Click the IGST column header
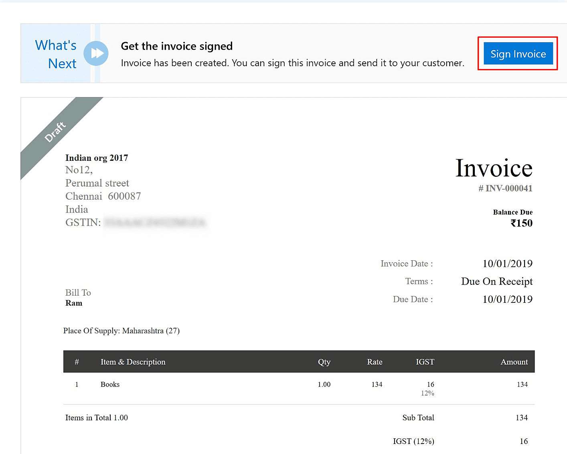567x454 pixels. [425, 361]
